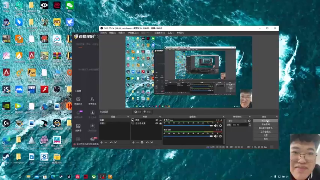Open the 停靠窗口(D) menu in OBS

point(133,33)
